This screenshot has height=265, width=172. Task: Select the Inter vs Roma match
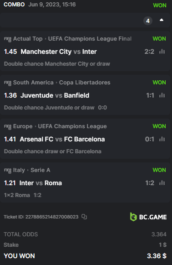coord(40,183)
